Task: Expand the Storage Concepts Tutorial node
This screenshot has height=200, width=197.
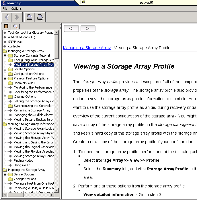Action: pyautogui.click(x=5, y=55)
